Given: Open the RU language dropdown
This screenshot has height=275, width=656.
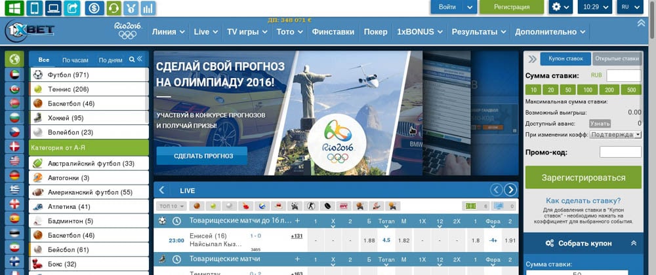Looking at the screenshot, I should click(630, 7).
